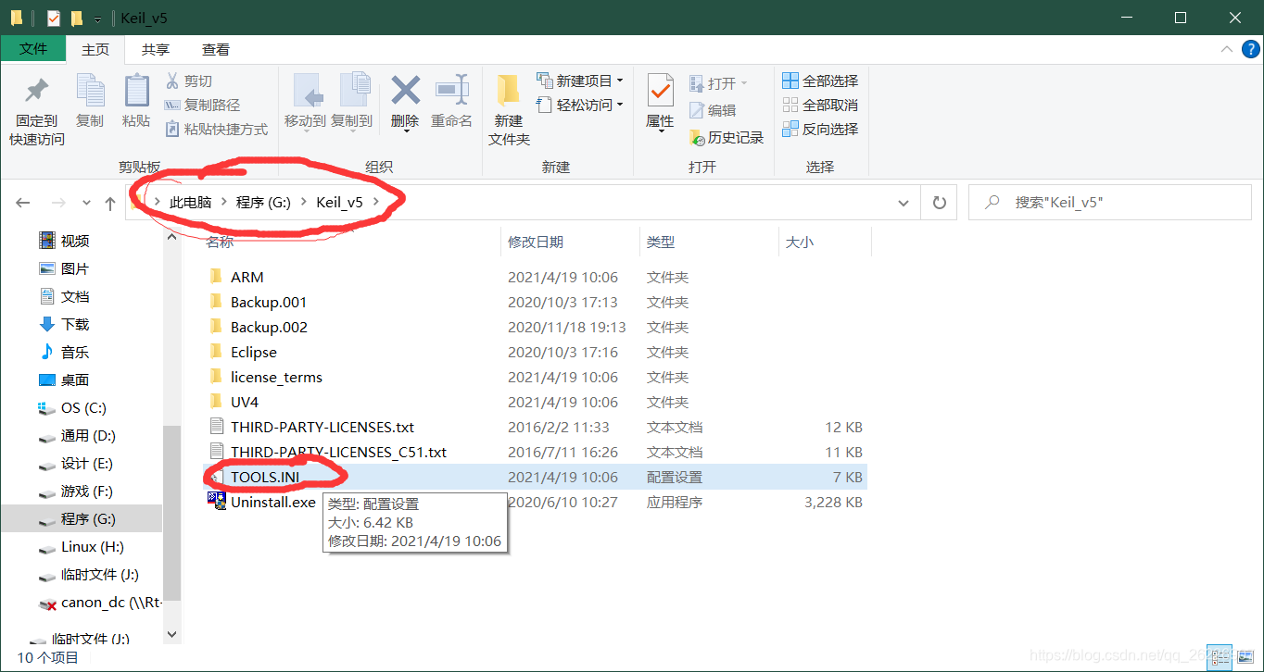Image resolution: width=1264 pixels, height=672 pixels.
Task: Switch to View (查看) tab
Action: (x=216, y=50)
